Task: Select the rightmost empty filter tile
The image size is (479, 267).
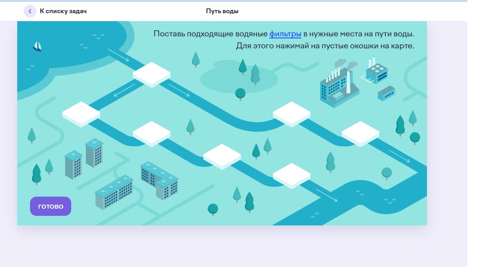Action: click(x=360, y=132)
